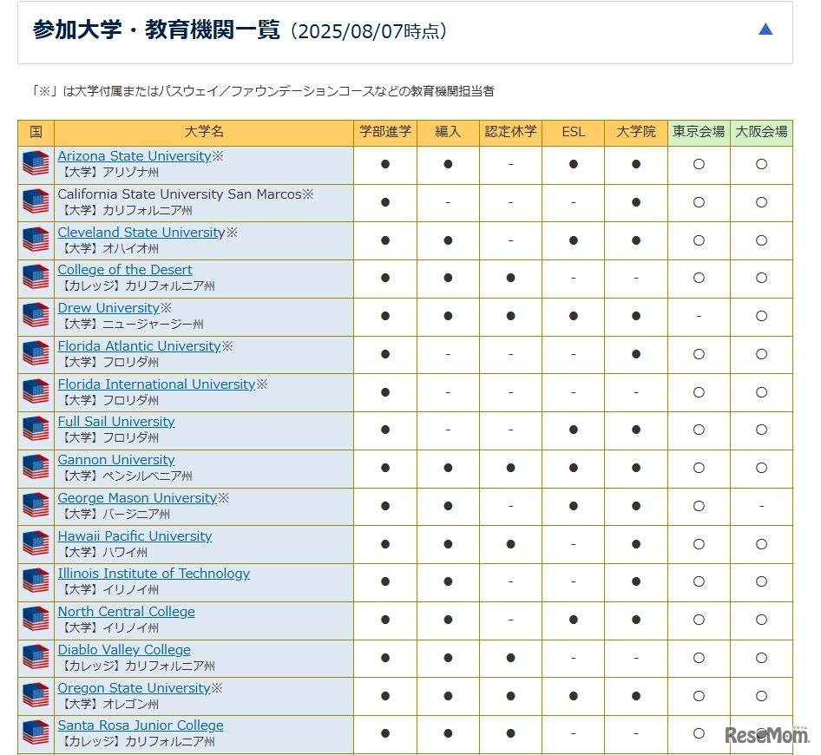Click 【大学】アリゾナ州 text
Screen dimensions: 821x755
108,172
